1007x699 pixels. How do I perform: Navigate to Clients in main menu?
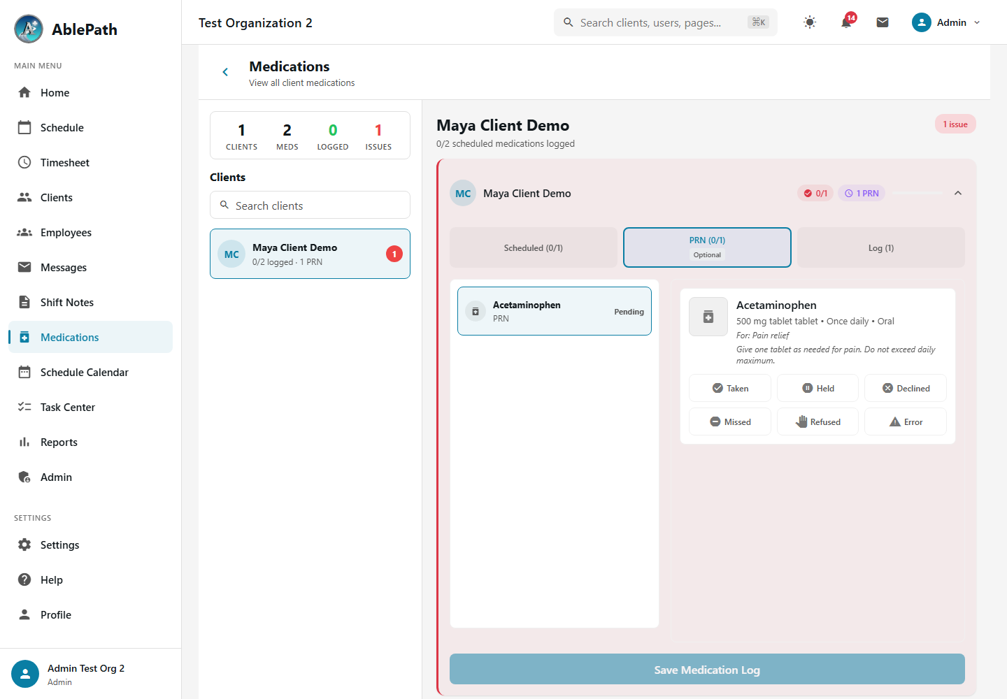tap(90, 197)
